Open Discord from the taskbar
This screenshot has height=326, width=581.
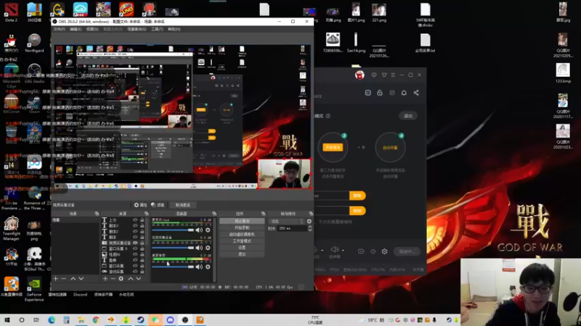[x=170, y=319]
